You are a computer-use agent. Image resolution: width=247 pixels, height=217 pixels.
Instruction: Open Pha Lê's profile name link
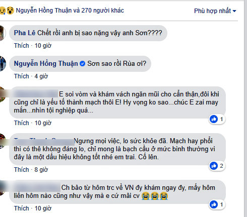click(x=25, y=33)
